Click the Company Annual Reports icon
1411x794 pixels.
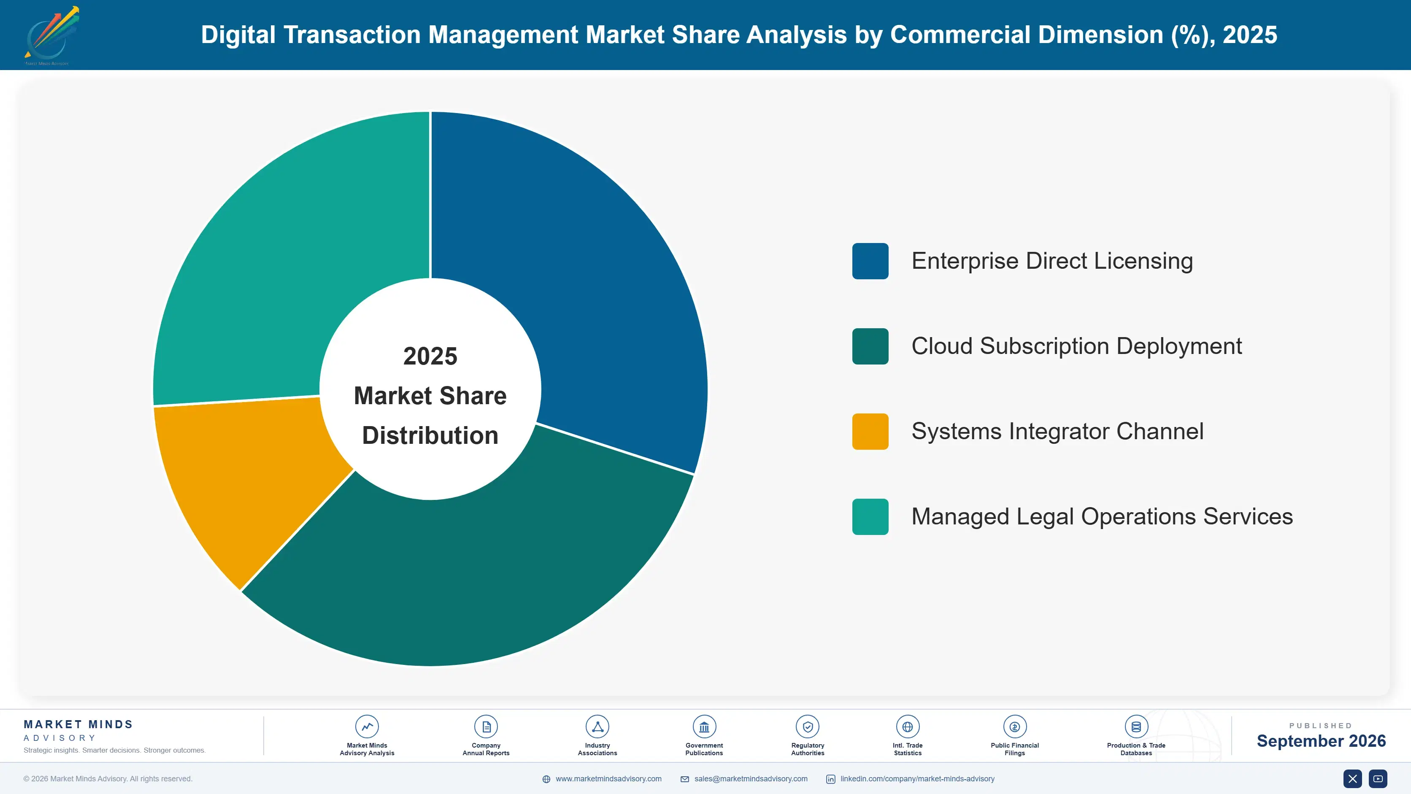pyautogui.click(x=486, y=726)
